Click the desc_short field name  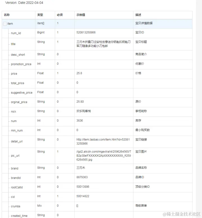(18, 55)
